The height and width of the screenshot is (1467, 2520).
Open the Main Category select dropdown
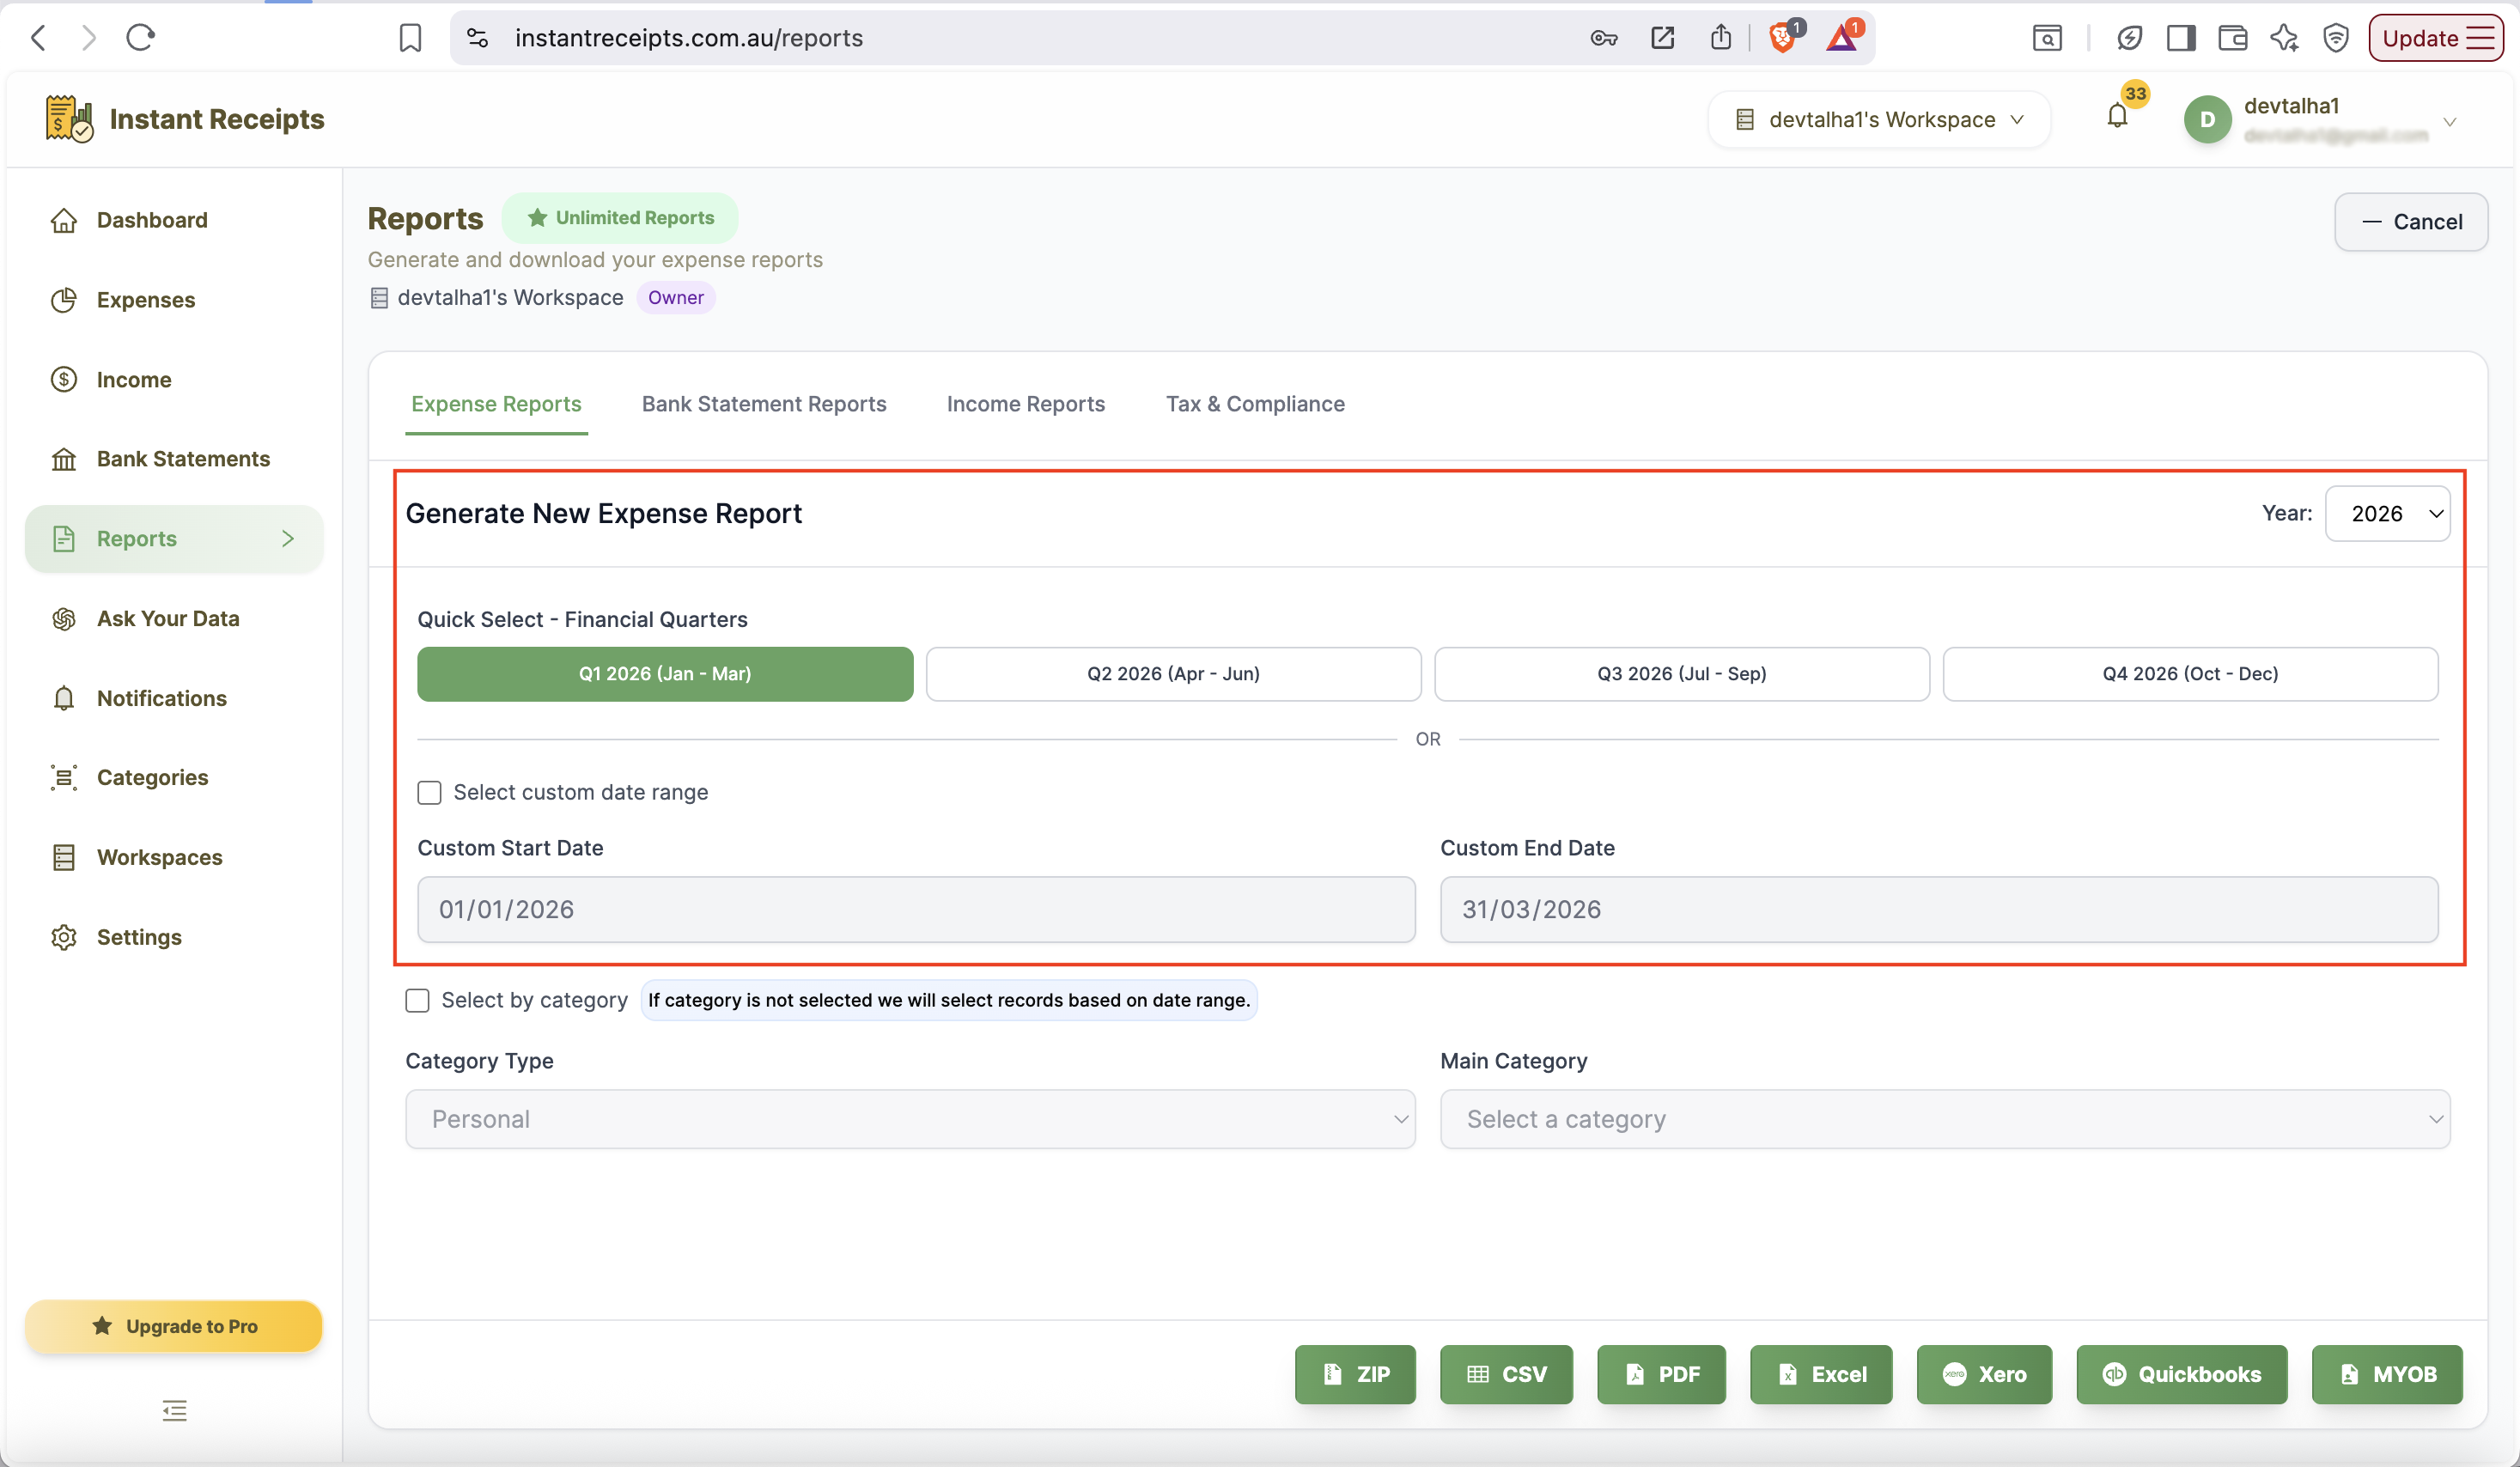(x=1945, y=1119)
